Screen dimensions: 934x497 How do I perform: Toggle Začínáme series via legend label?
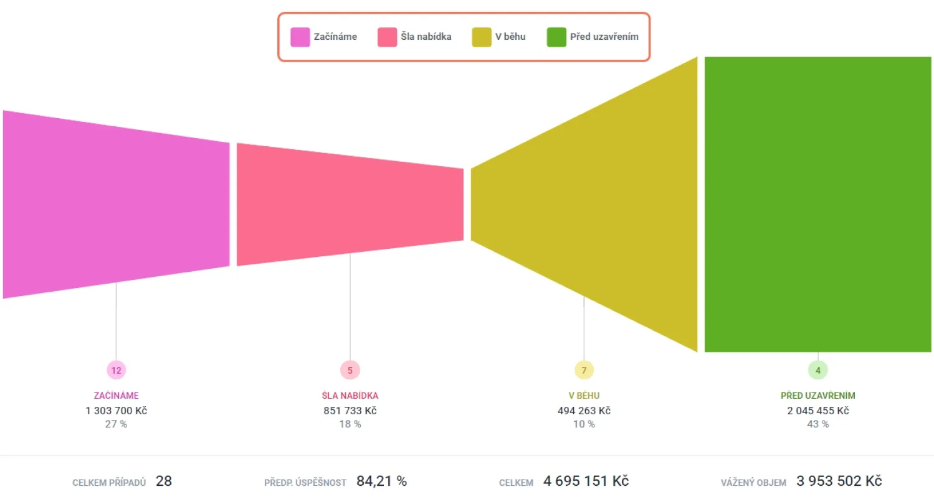coord(335,37)
